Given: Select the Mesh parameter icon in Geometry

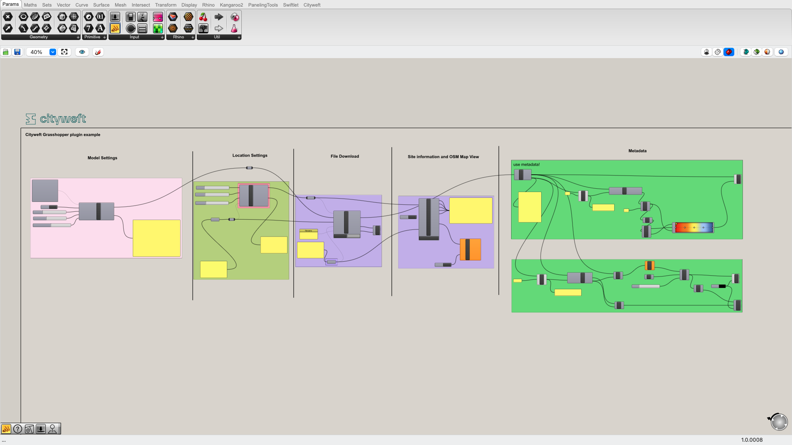Looking at the screenshot, I should pos(74,17).
